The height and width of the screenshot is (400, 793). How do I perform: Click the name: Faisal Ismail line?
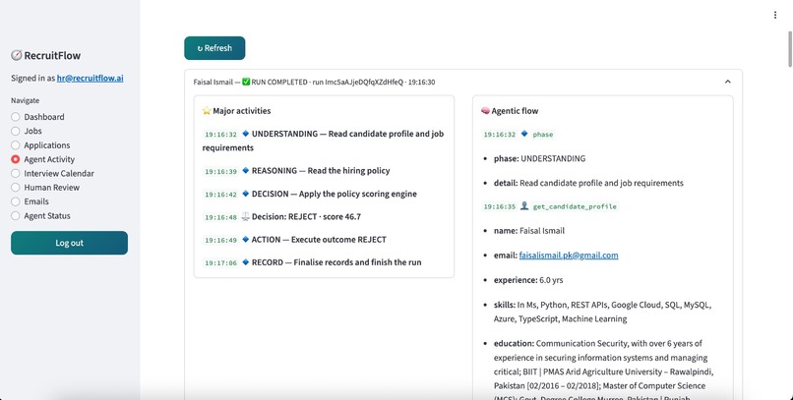click(x=529, y=230)
